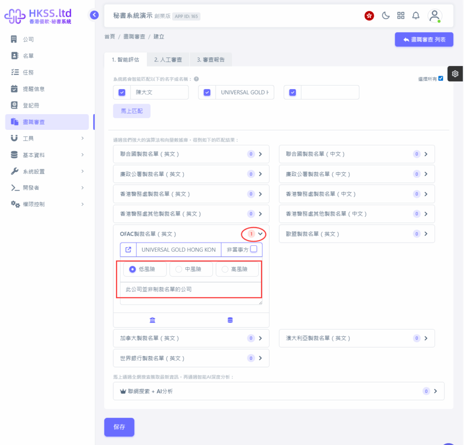464x445 pixels.
Task: Tick the 非當事方 checkbox
Action: pyautogui.click(x=254, y=249)
